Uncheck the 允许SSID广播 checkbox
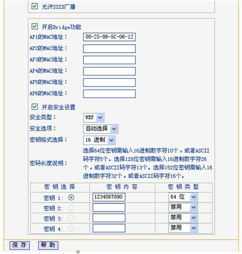 (35, 6)
